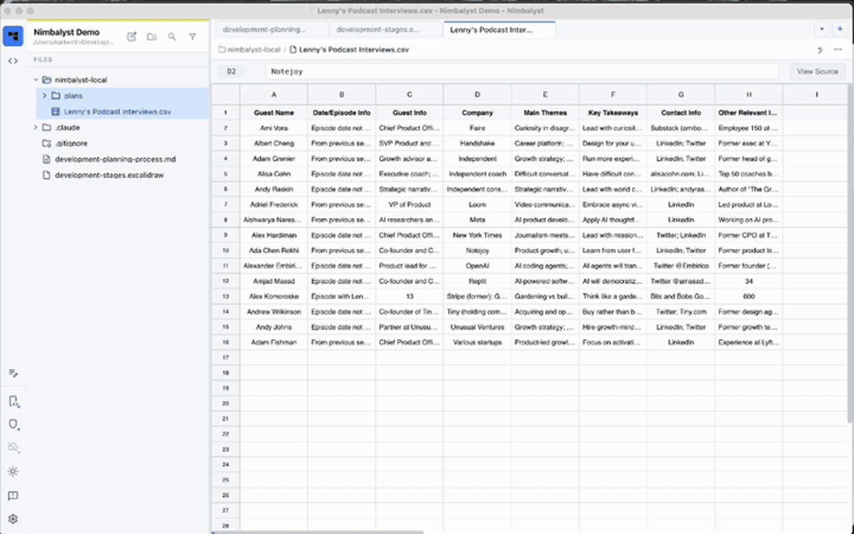The image size is (854, 534).
Task: Switch to the development-planning tab
Action: pyautogui.click(x=272, y=29)
